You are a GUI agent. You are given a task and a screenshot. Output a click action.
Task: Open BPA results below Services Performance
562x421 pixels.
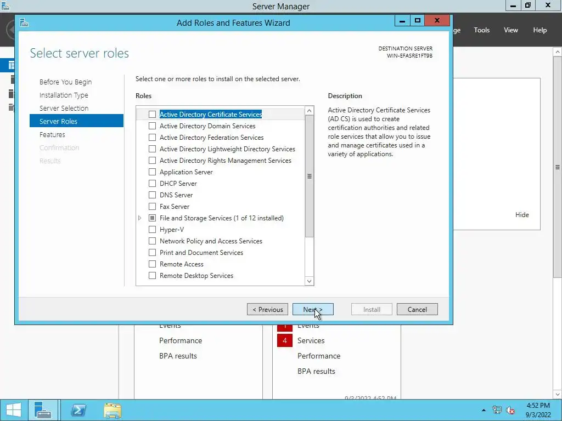[316, 371]
